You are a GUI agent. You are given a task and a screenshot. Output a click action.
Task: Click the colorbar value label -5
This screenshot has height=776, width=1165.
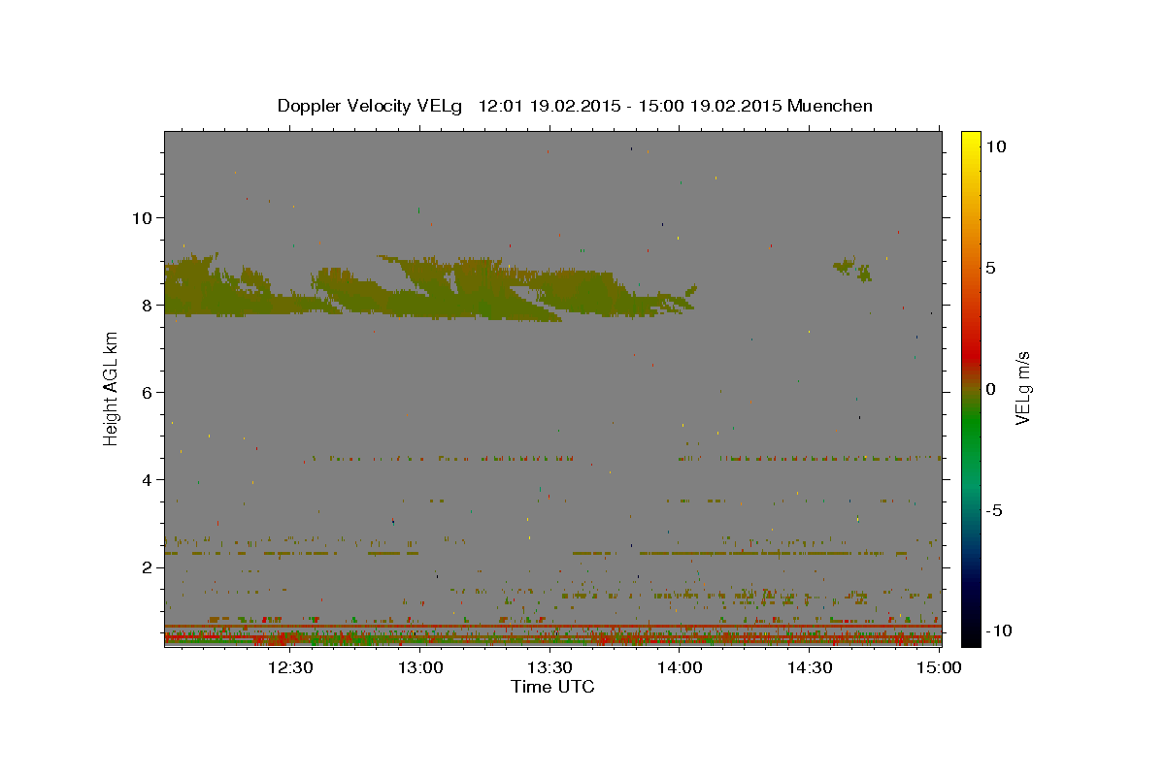tap(994, 510)
